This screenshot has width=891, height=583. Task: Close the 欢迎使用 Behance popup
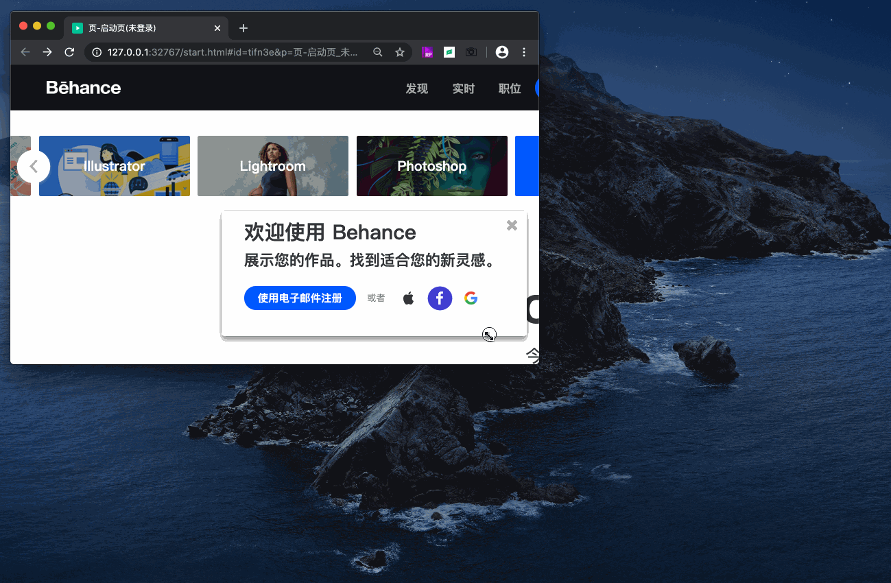pos(512,226)
